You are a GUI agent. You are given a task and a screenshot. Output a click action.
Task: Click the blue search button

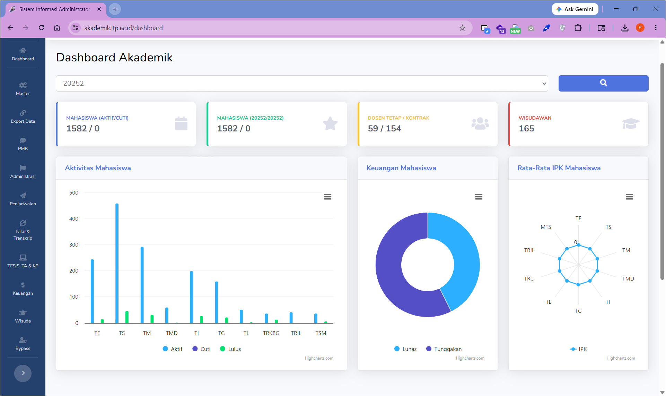pos(603,83)
